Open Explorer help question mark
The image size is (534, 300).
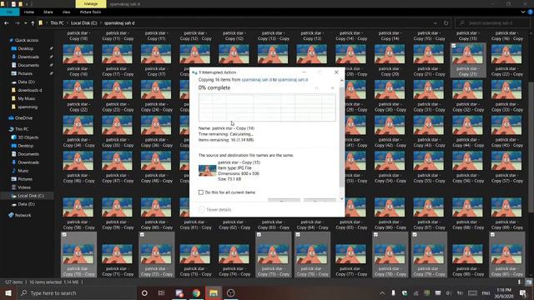531,12
